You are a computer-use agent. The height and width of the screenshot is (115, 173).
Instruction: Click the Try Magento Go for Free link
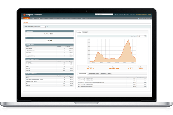click(141, 14)
